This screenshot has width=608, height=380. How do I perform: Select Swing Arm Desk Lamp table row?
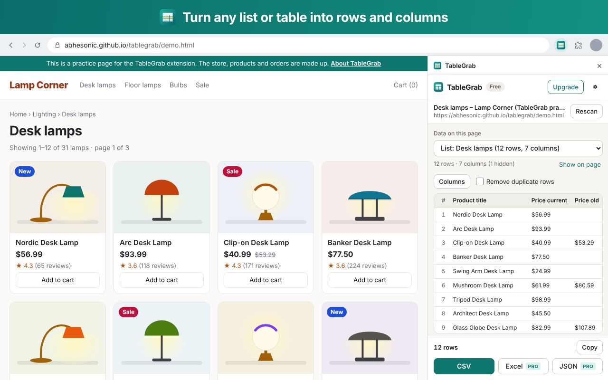(518, 271)
